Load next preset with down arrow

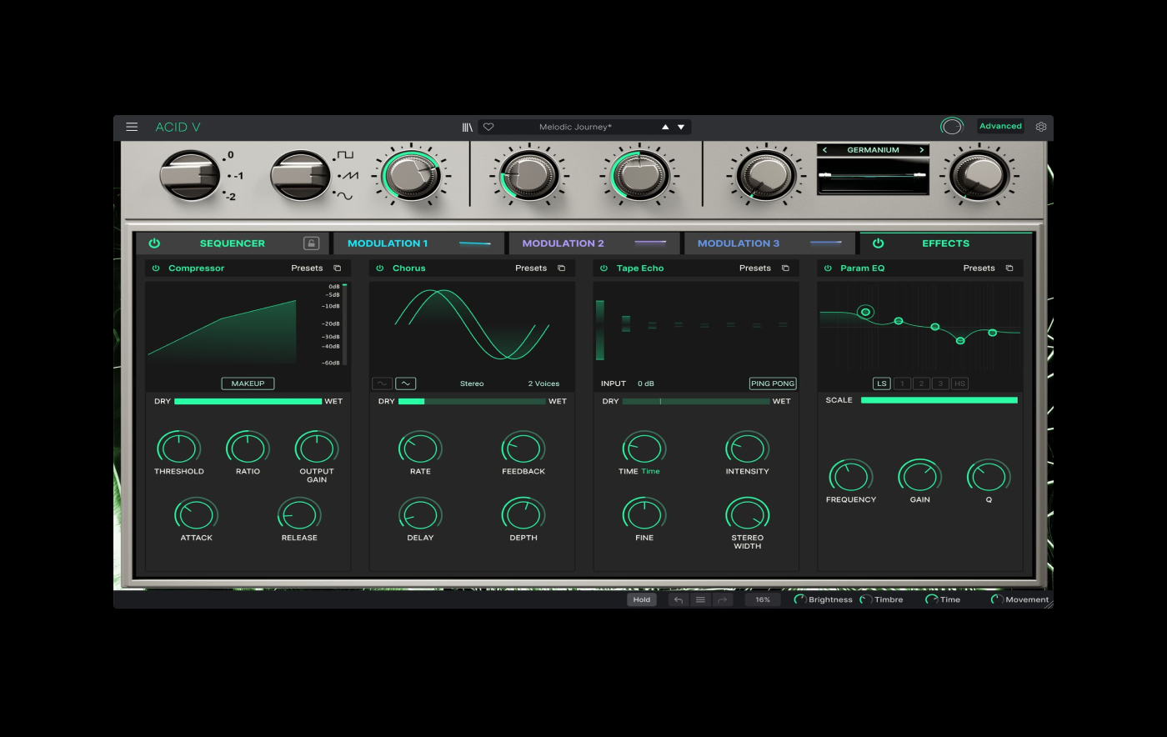coord(681,127)
